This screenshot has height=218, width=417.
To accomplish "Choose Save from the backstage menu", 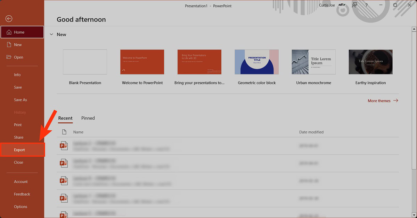I will [x=18, y=87].
